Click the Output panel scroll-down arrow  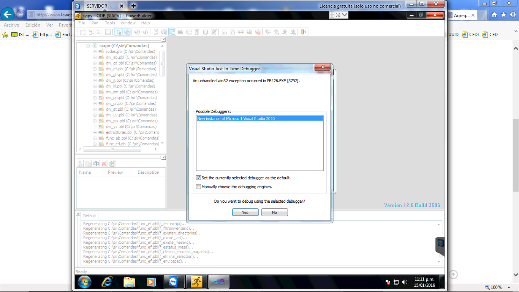point(440,262)
